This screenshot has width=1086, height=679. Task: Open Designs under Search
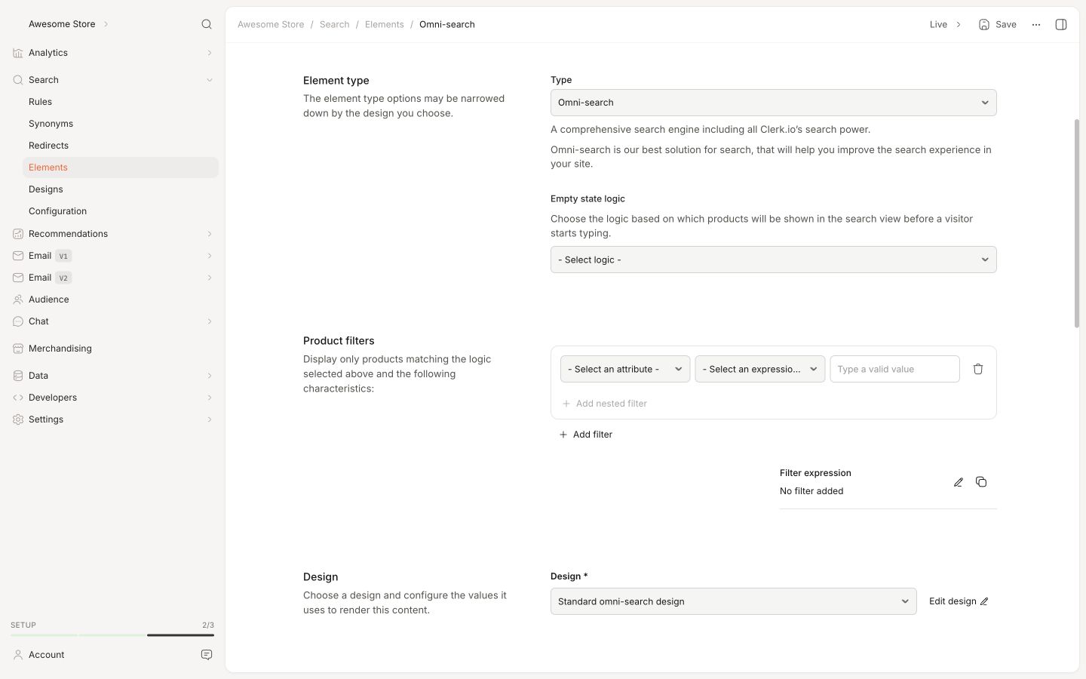pos(45,189)
